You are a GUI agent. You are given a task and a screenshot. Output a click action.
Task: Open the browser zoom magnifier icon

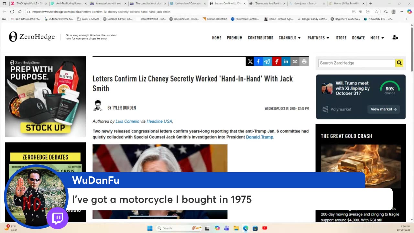[x=361, y=12]
